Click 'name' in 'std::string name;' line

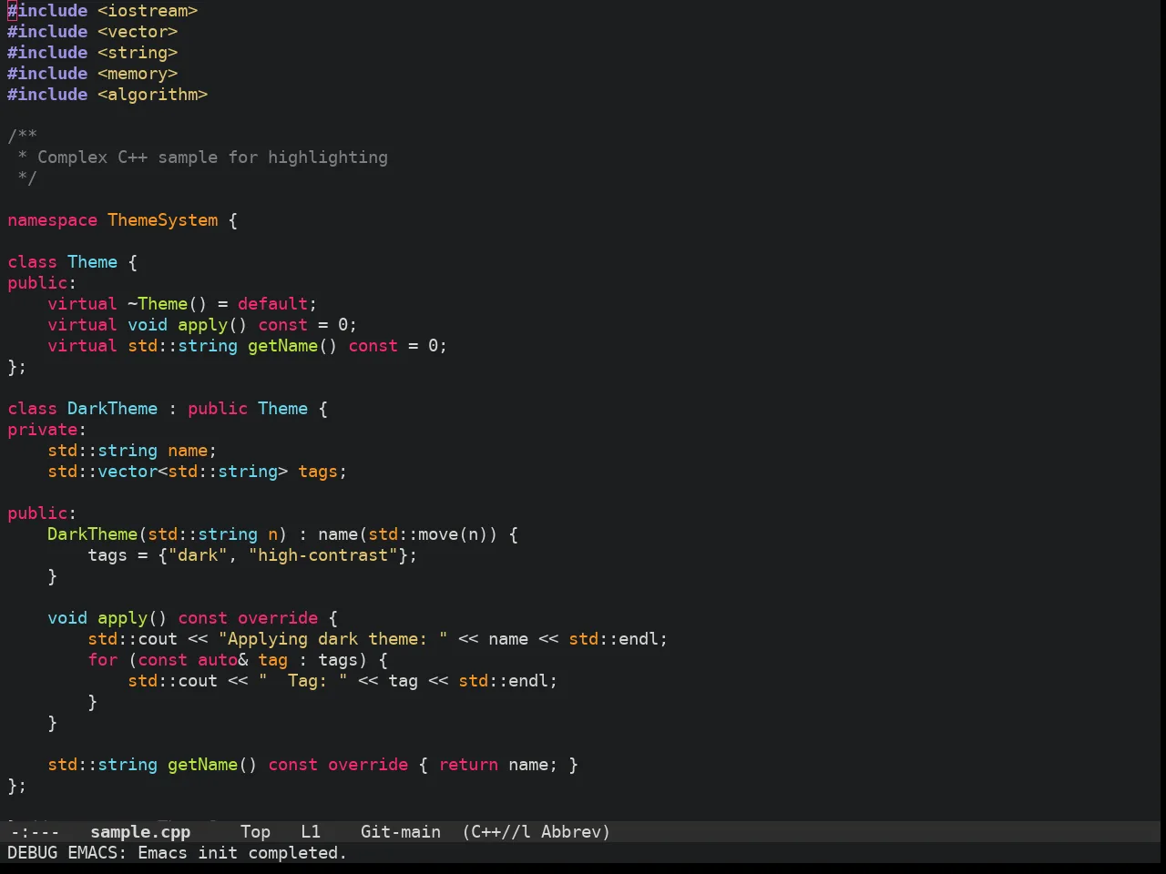188,451
